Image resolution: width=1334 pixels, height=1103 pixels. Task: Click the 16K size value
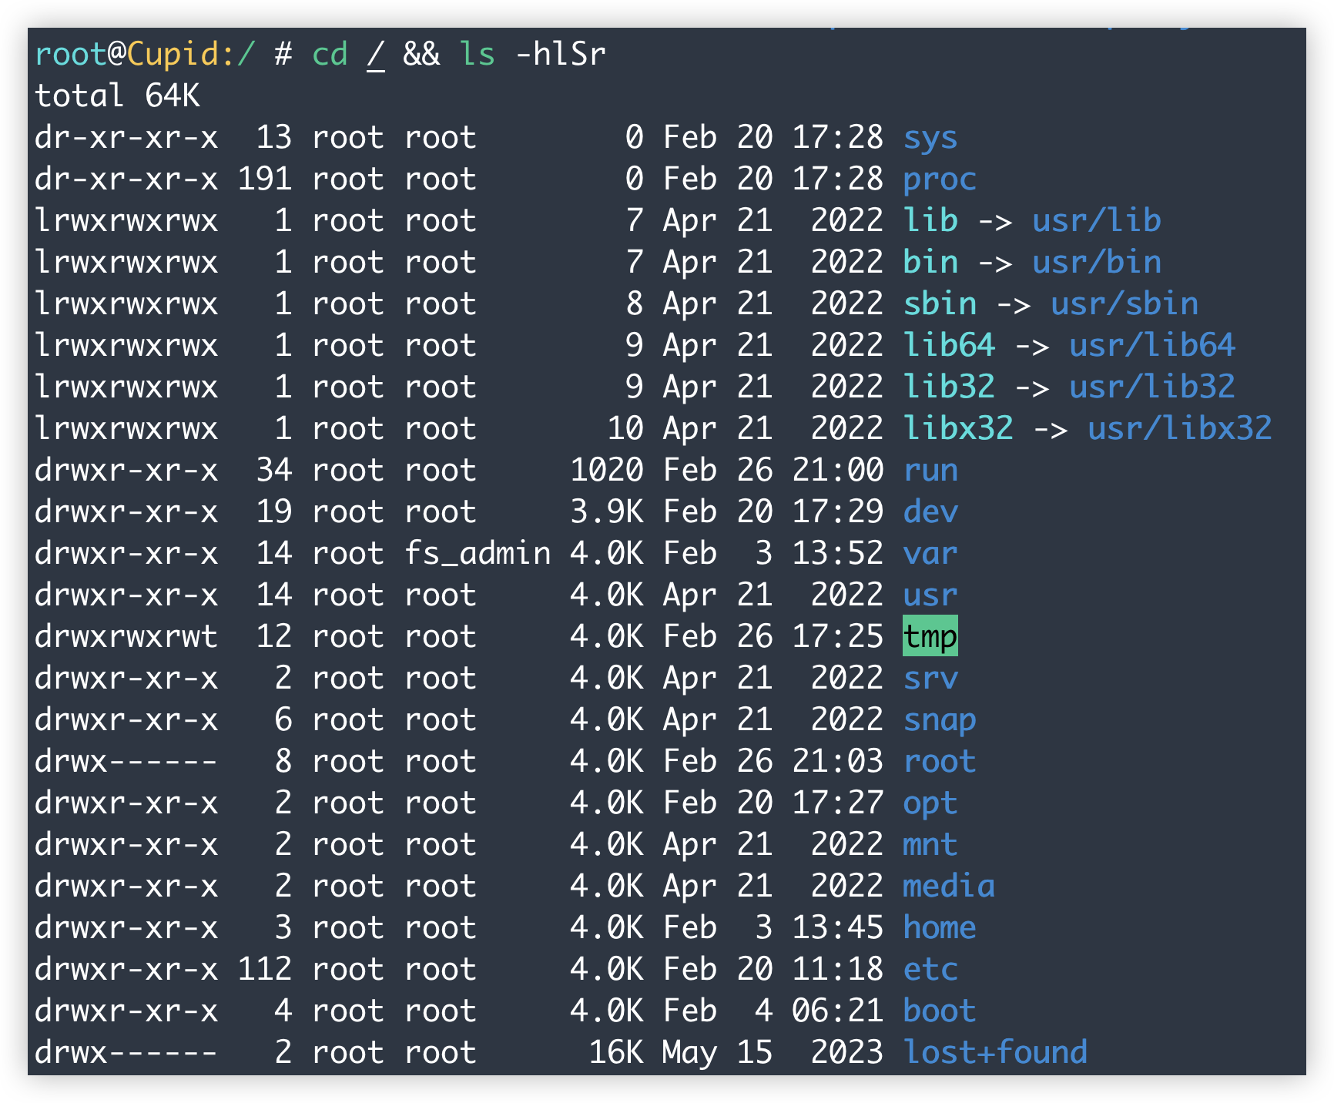[x=615, y=1053]
